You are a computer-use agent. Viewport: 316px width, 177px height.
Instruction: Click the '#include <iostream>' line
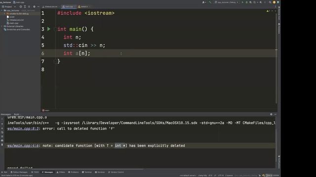[86, 13]
